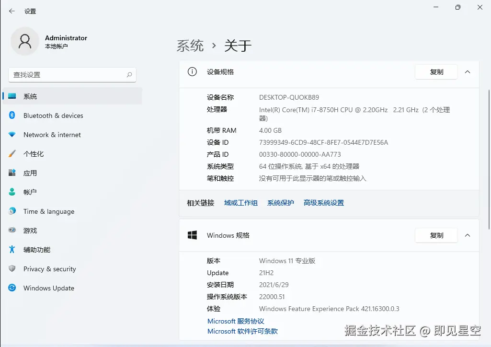Go to 个性化 settings
Viewport: 491px width, 347px height.
(x=72, y=154)
